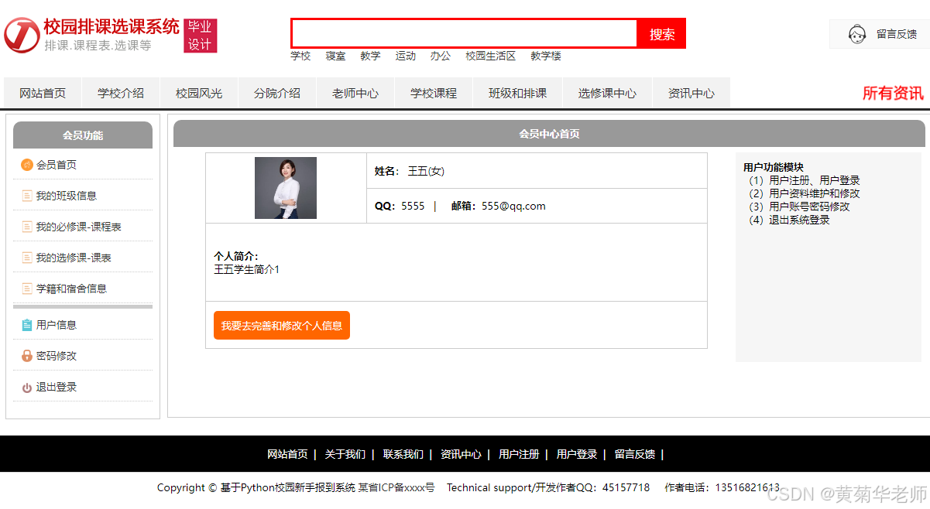
Task: Click the document icon beside 我的班级信息
Action: coord(27,196)
